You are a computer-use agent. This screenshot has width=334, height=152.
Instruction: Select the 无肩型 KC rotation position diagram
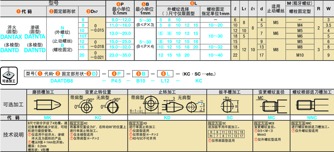point(111,105)
